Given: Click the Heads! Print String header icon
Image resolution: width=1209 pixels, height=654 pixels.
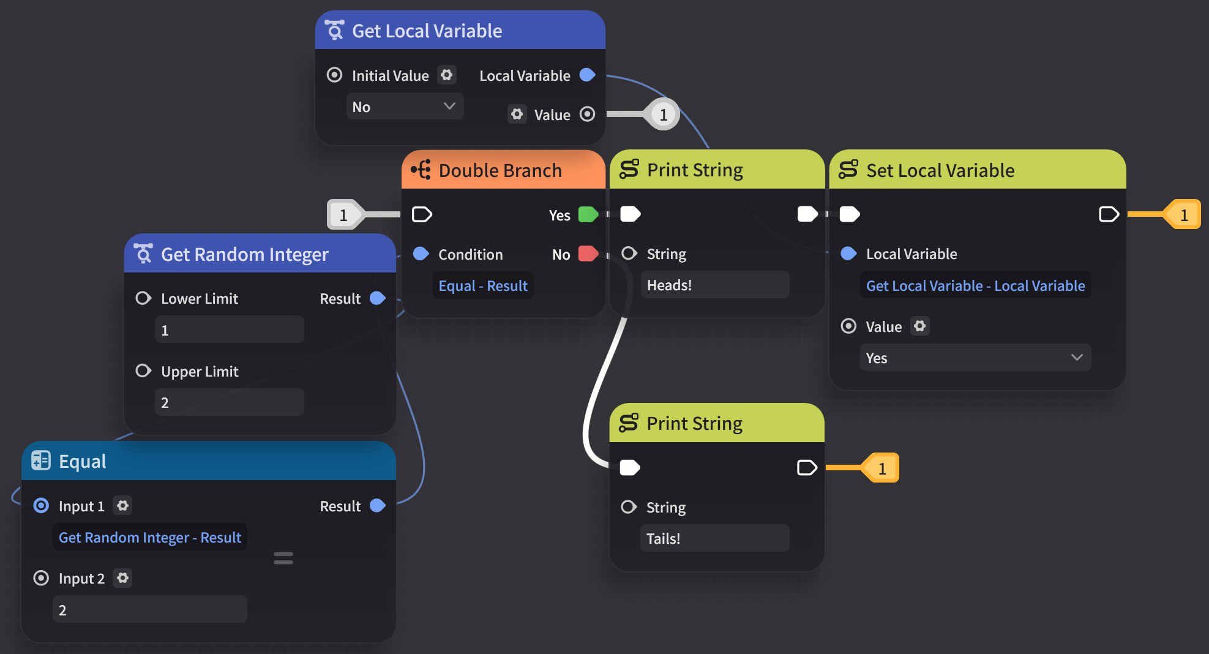Looking at the screenshot, I should 629,169.
